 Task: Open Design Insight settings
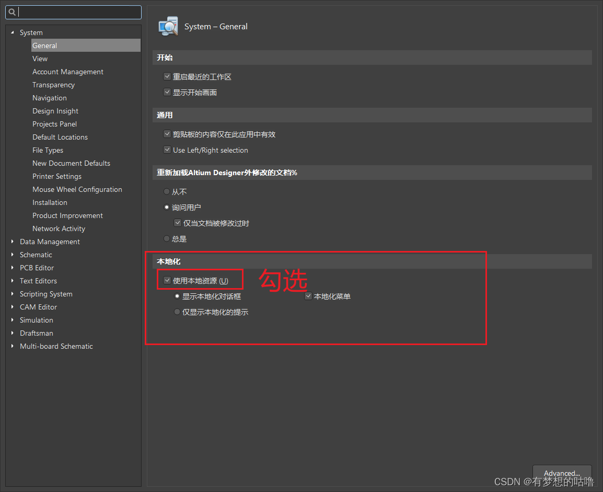pyautogui.click(x=55, y=111)
